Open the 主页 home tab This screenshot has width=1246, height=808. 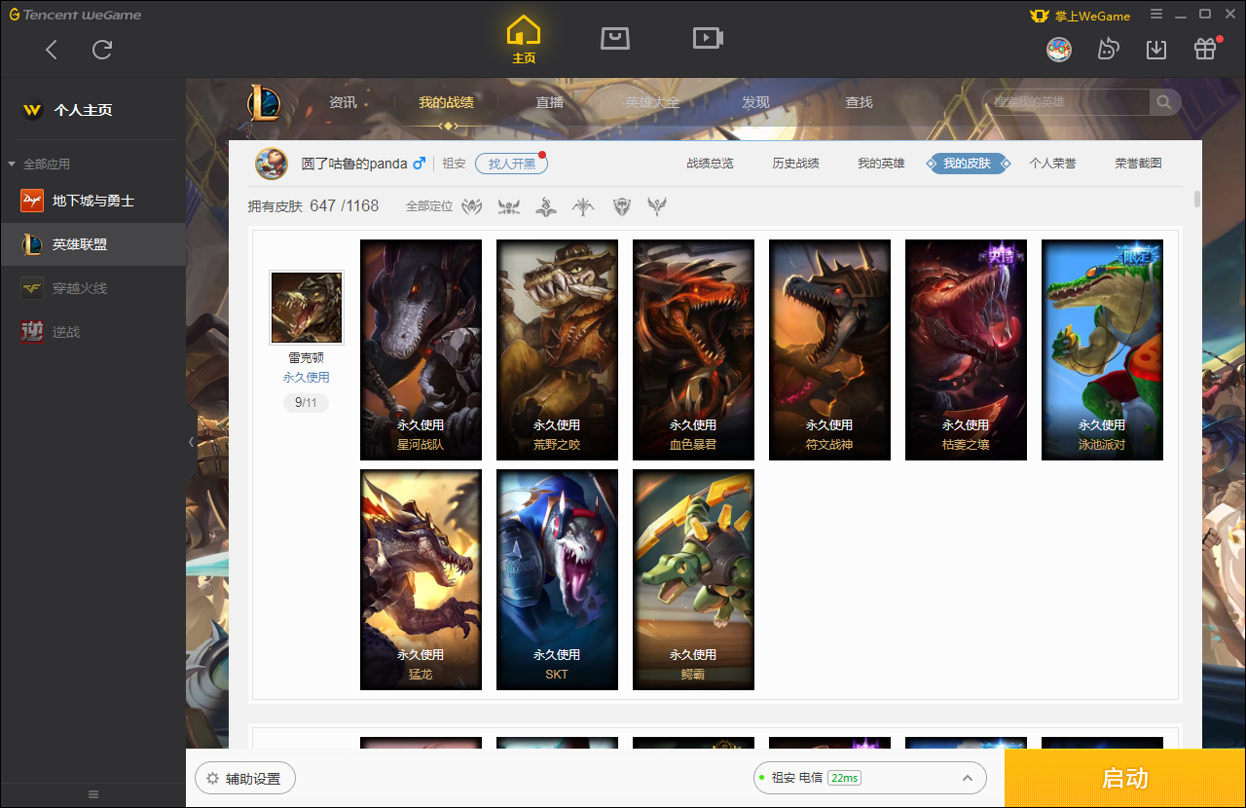click(x=524, y=40)
